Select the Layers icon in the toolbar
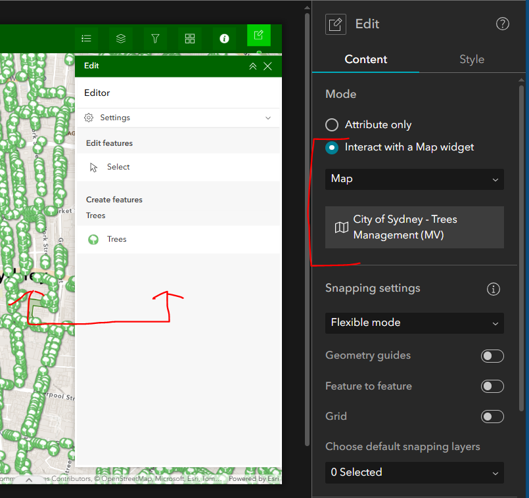The image size is (529, 498). pos(120,38)
